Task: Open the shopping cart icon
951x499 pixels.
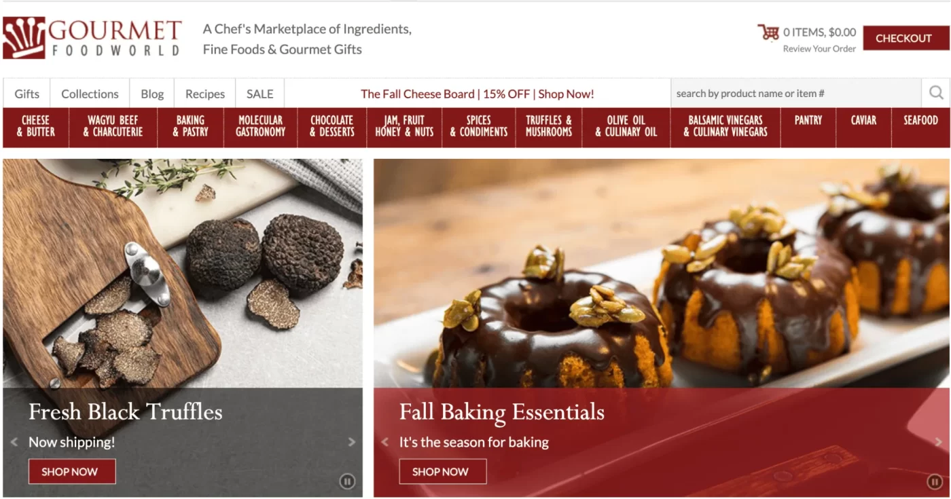Action: tap(768, 32)
